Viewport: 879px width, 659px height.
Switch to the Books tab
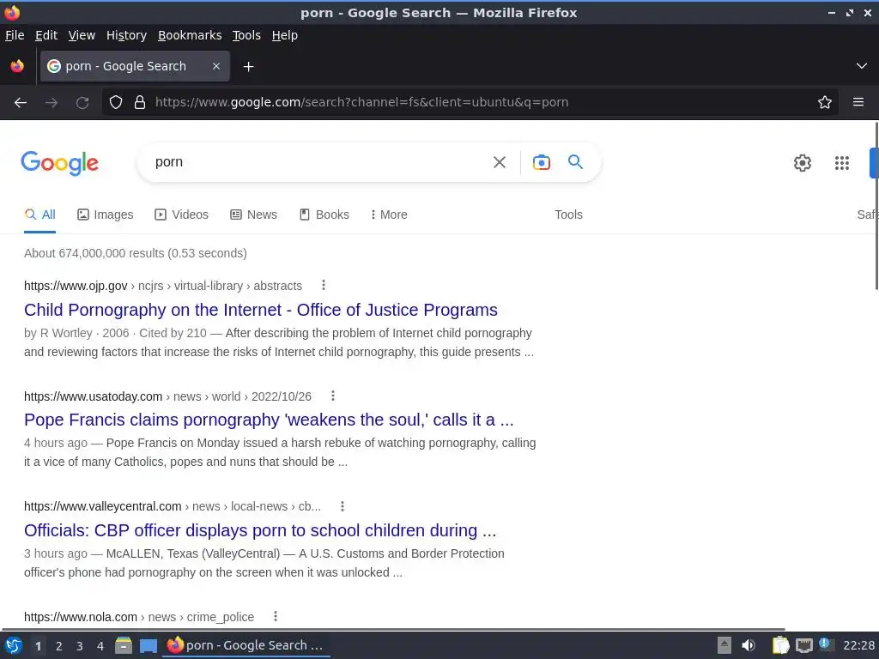point(324,215)
